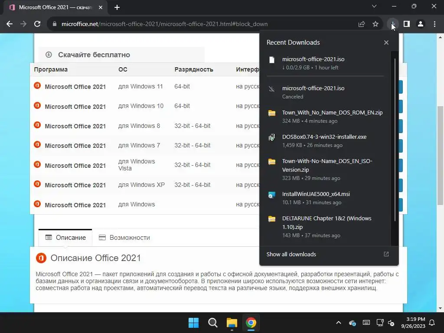The height and width of the screenshot is (333, 444).
Task: Bookmark this page with star icon
Action: click(375, 24)
